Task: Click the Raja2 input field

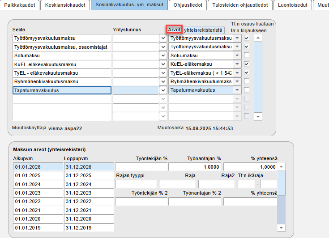Action: tap(216, 184)
